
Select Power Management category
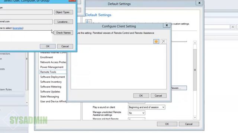[52, 67]
